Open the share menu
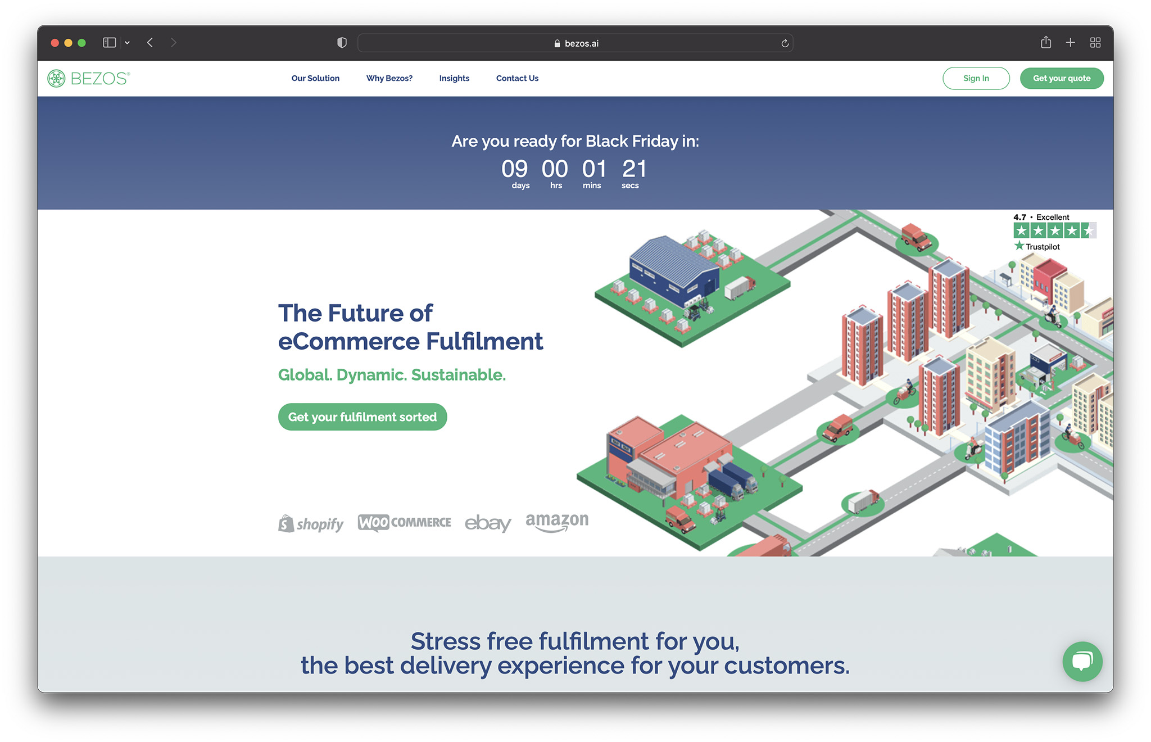1151x742 pixels. point(1046,42)
